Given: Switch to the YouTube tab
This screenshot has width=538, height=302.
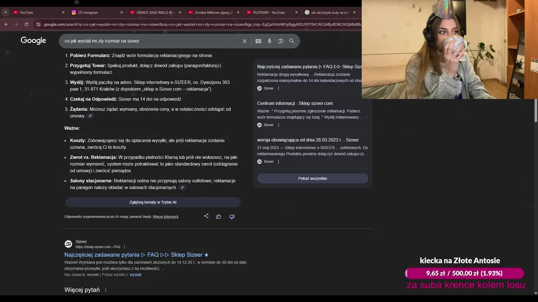Looking at the screenshot, I should point(38,13).
